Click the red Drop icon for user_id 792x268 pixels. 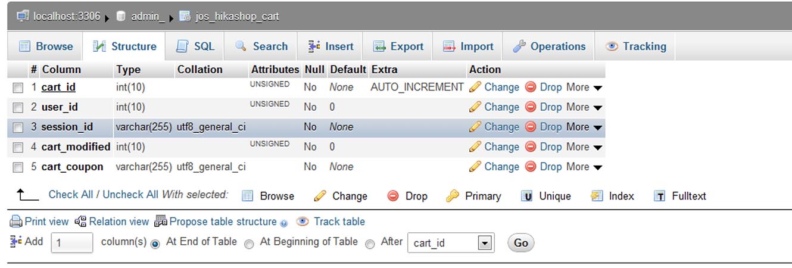pyautogui.click(x=531, y=107)
